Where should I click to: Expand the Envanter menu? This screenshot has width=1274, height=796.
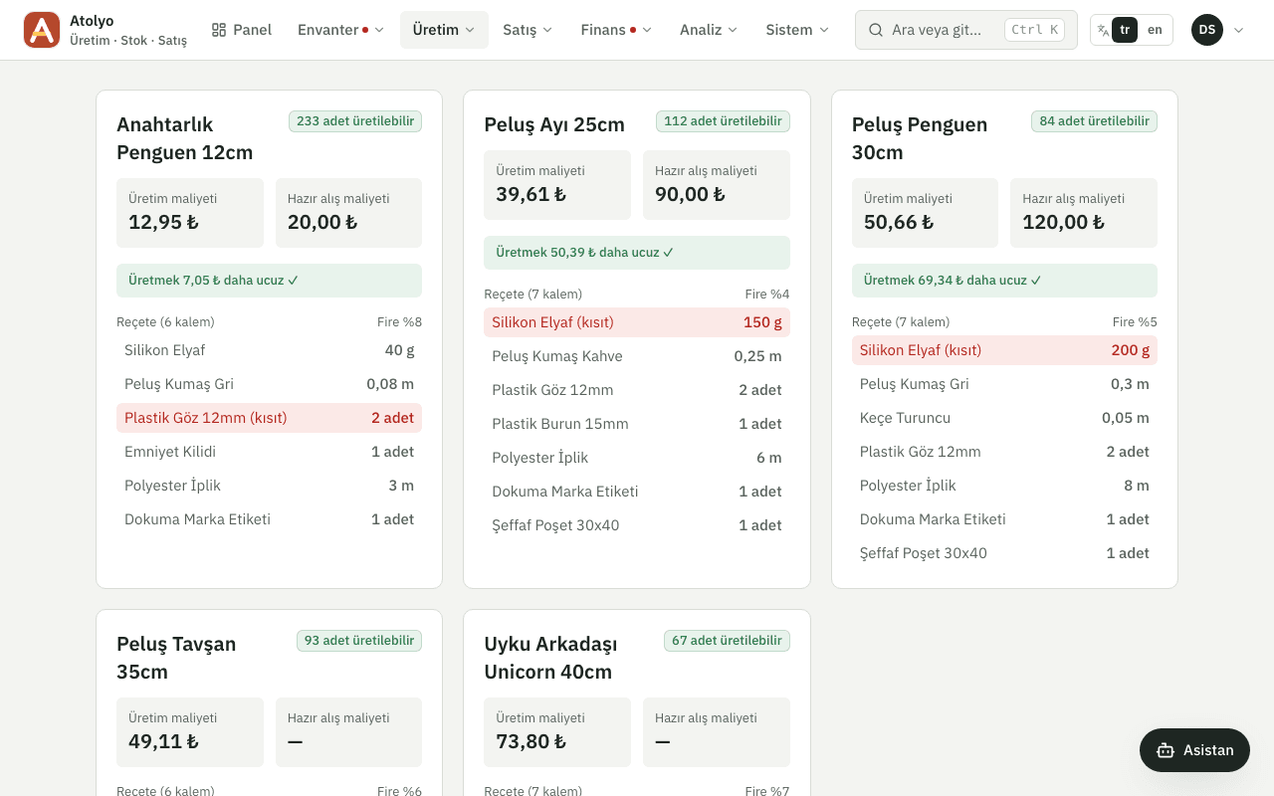pyautogui.click(x=340, y=30)
